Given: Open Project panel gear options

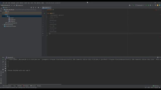Looking at the screenshot, I should point(38,7).
